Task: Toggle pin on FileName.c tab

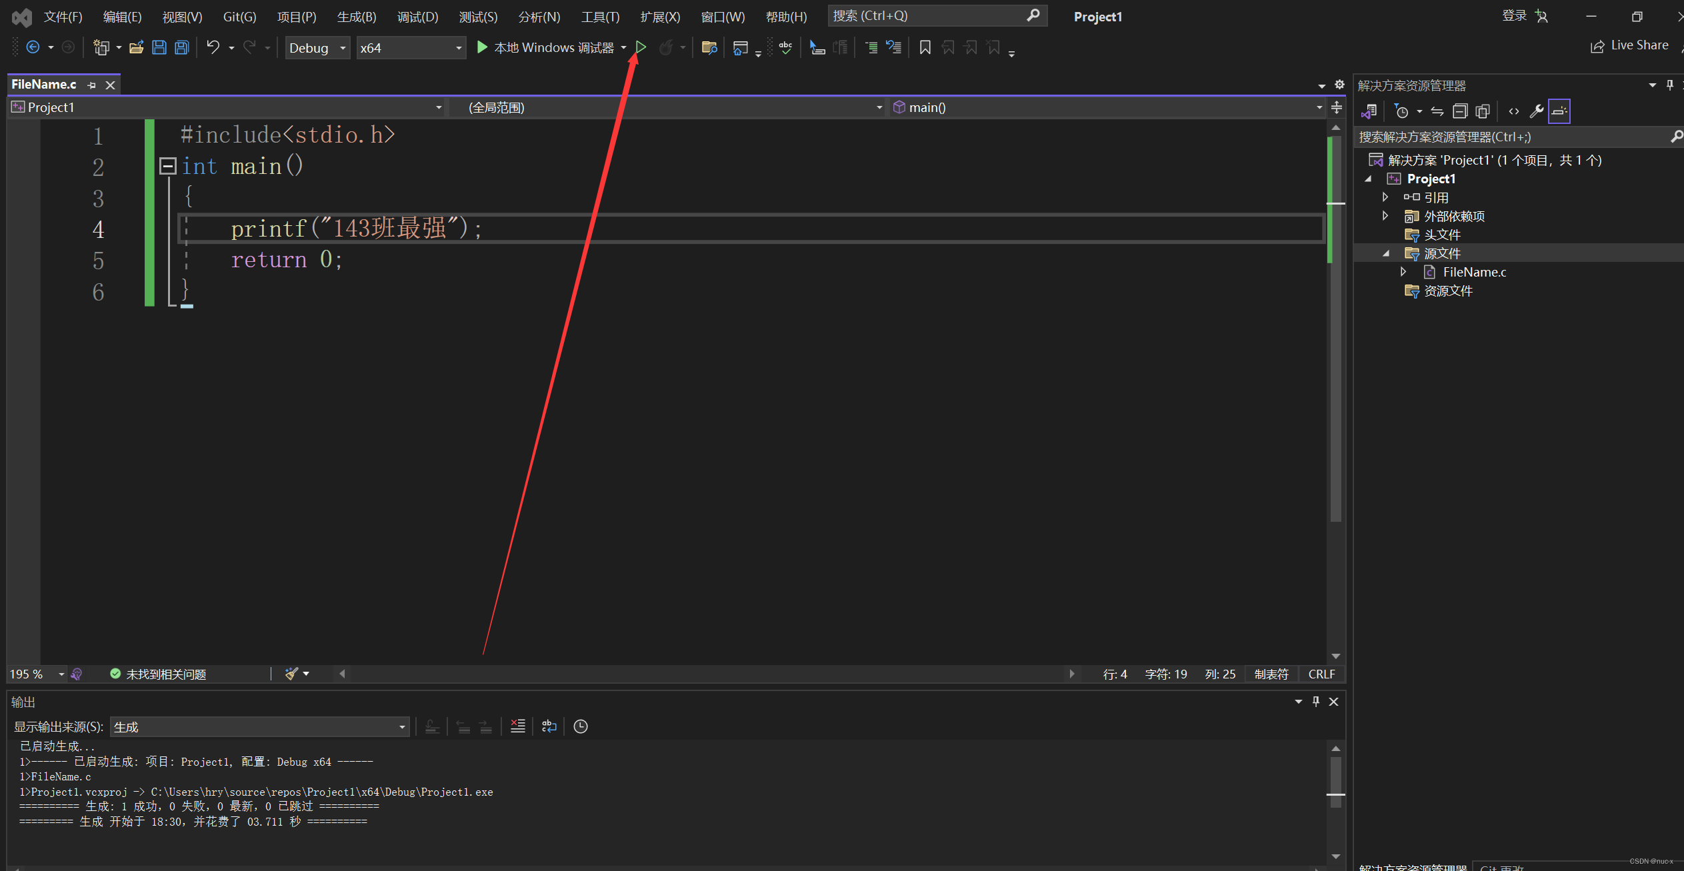Action: point(92,85)
